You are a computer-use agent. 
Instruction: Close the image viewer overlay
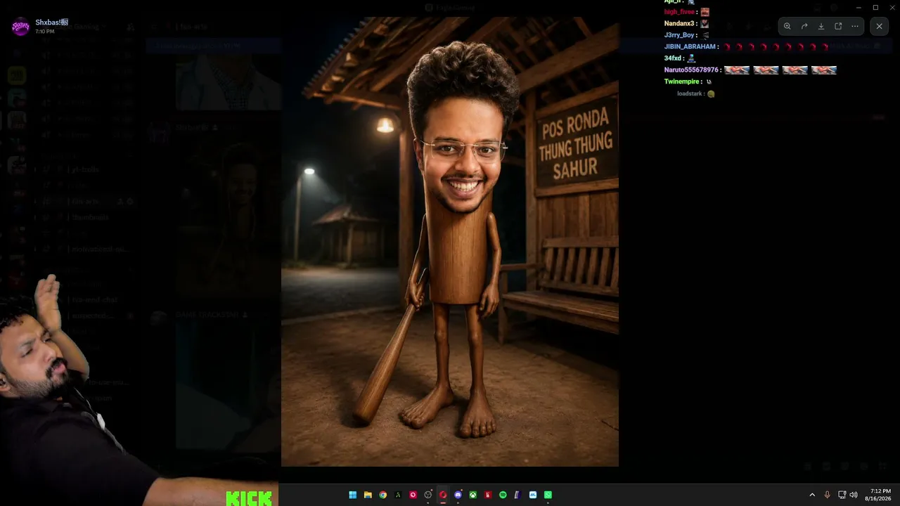click(x=879, y=26)
